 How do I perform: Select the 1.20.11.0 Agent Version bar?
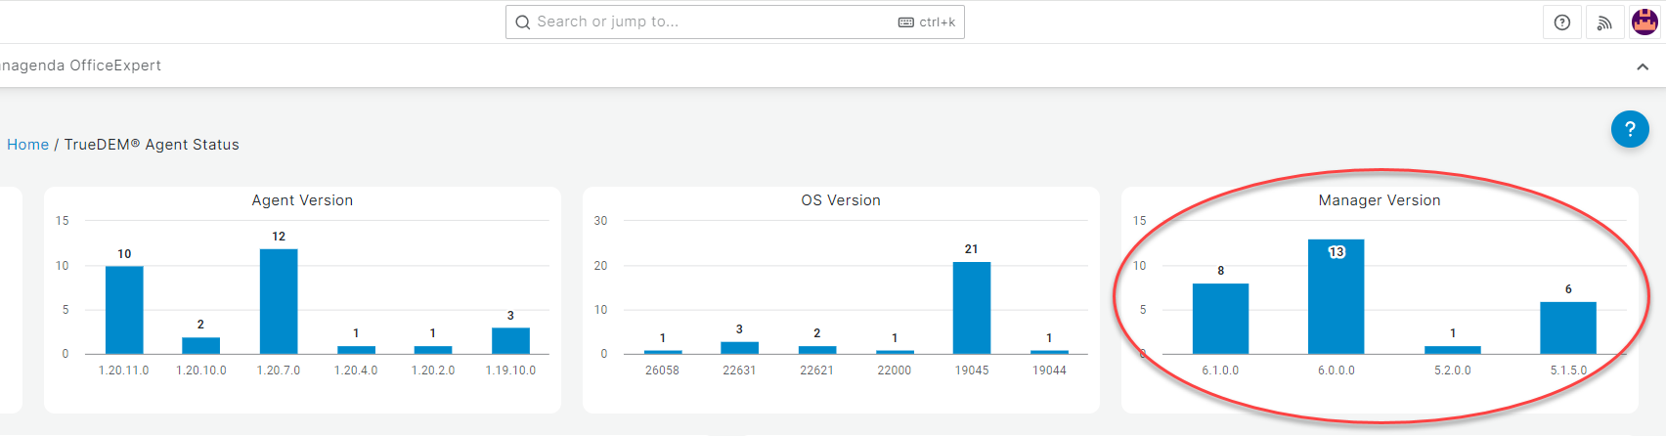pyautogui.click(x=124, y=310)
